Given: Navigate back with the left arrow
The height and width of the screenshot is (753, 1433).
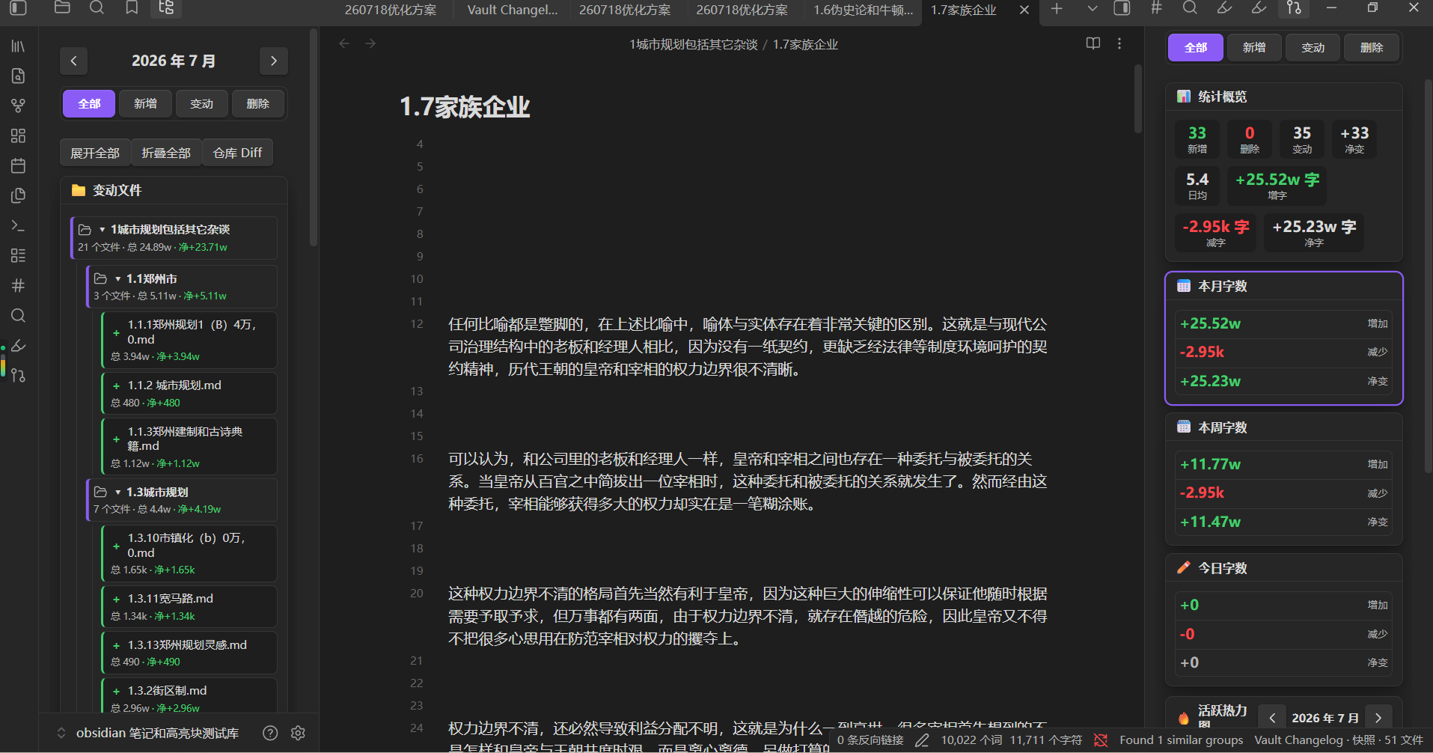Looking at the screenshot, I should [344, 43].
